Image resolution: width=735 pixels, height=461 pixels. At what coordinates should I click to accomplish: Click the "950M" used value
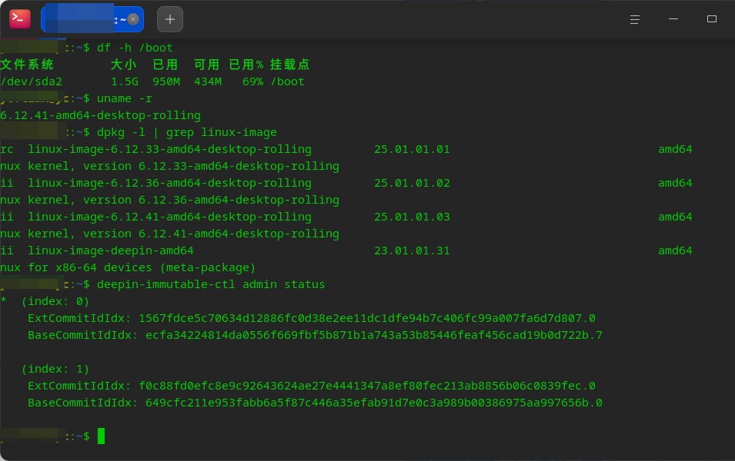(166, 81)
